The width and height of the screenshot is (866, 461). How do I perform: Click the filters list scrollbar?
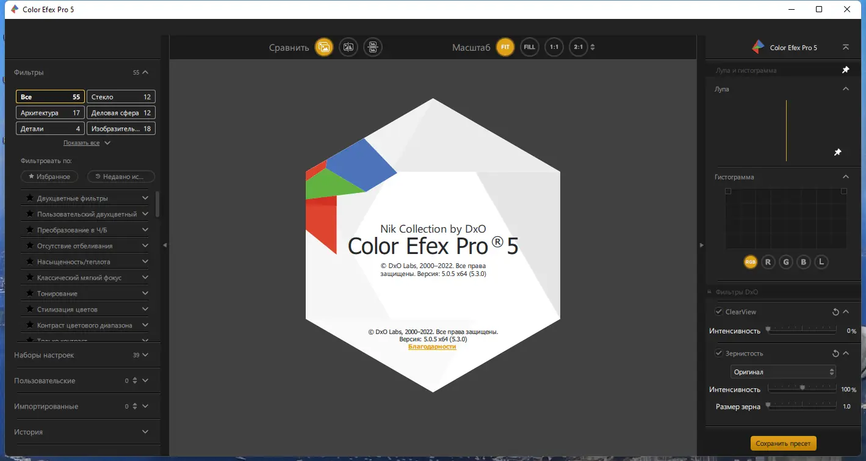point(157,204)
